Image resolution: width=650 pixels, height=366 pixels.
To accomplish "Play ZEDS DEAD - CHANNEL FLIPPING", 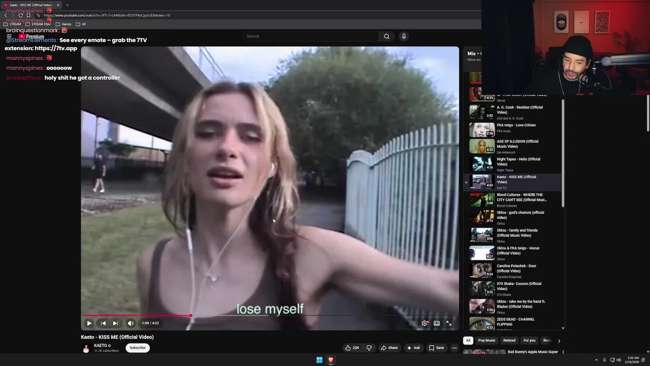I will [x=513, y=323].
